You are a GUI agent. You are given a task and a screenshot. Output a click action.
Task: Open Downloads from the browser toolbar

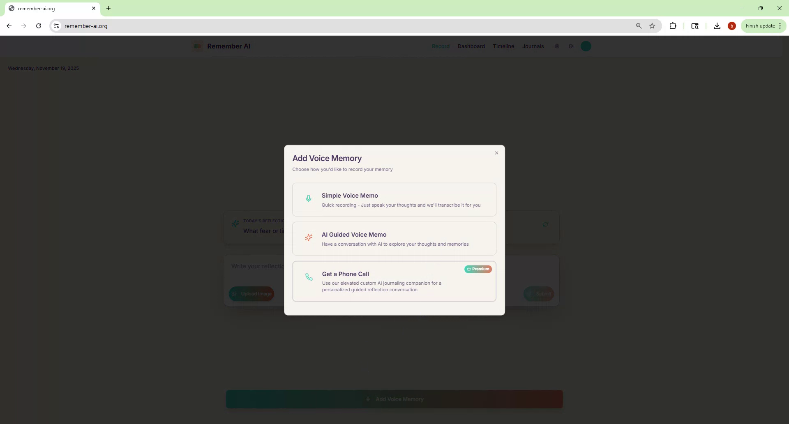717,26
